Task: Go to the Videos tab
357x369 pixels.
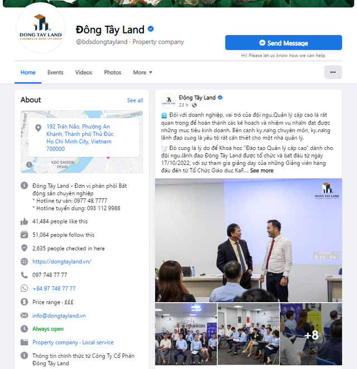Action: pyautogui.click(x=84, y=72)
